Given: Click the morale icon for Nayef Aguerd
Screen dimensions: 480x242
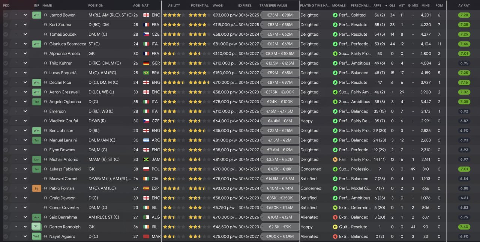Looking at the screenshot, I should pyautogui.click(x=335, y=236).
